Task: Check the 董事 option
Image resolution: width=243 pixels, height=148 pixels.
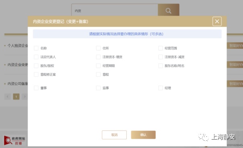Action: pos(36,88)
